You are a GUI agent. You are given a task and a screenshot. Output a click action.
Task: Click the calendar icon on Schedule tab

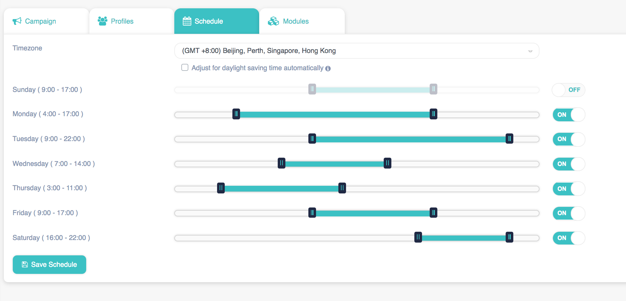pyautogui.click(x=187, y=21)
